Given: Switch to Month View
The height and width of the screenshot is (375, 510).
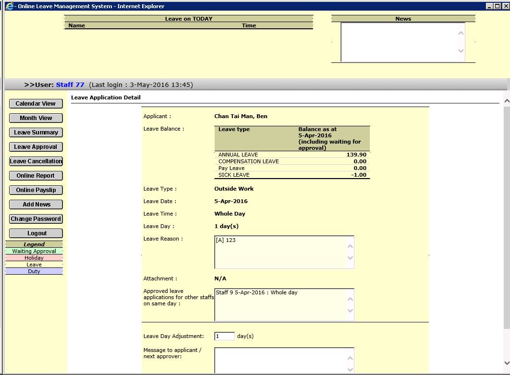Looking at the screenshot, I should coord(36,118).
